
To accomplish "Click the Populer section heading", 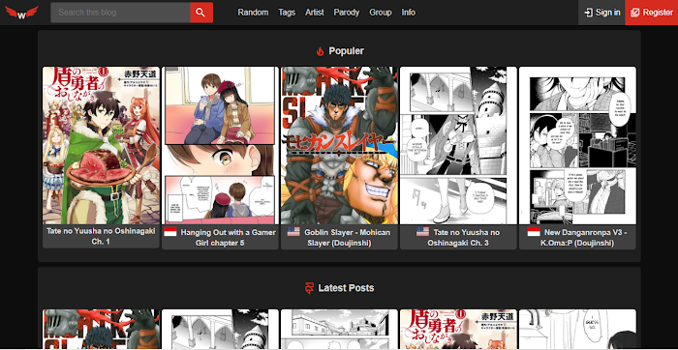I will [x=346, y=51].
